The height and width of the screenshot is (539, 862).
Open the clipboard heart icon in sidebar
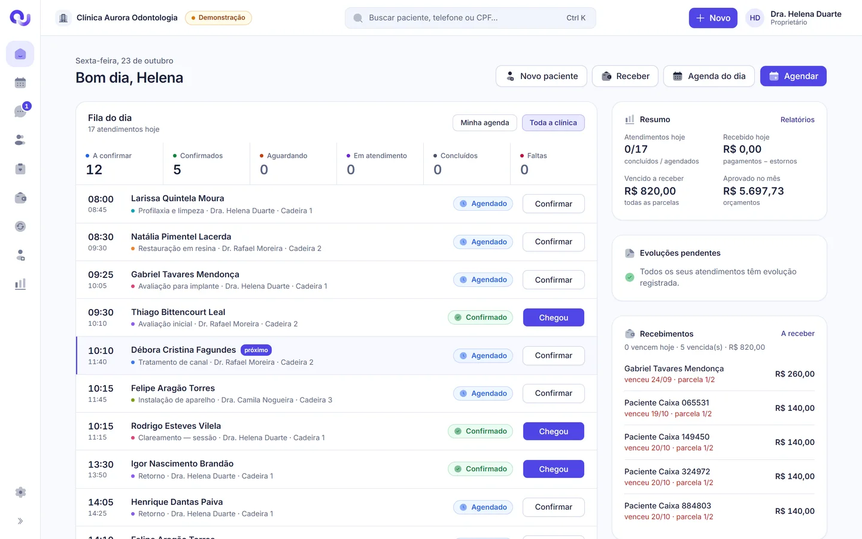coord(20,169)
